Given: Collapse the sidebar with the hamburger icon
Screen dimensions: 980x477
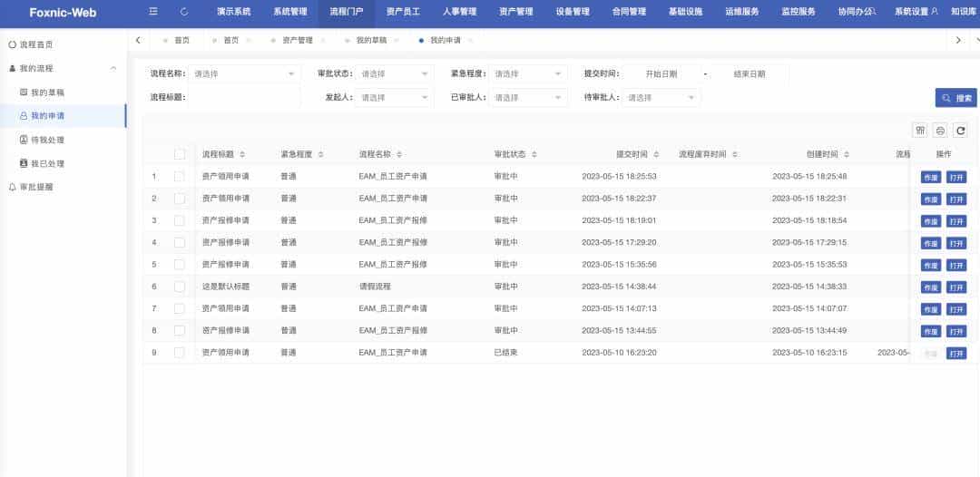Looking at the screenshot, I should [x=153, y=11].
